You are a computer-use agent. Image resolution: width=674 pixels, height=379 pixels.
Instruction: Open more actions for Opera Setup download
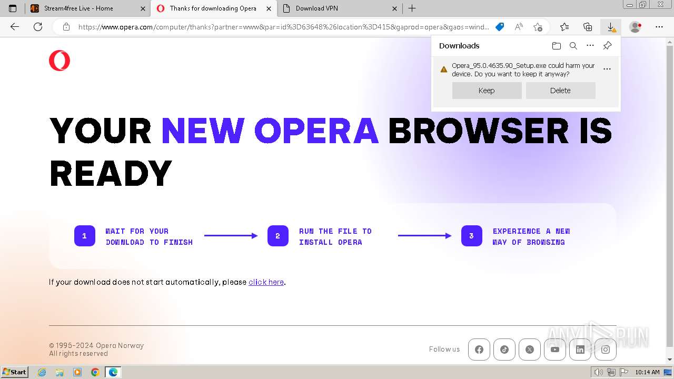tap(607, 69)
